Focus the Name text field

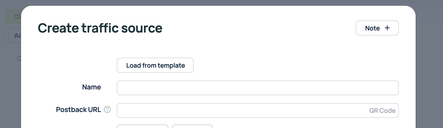click(x=258, y=88)
